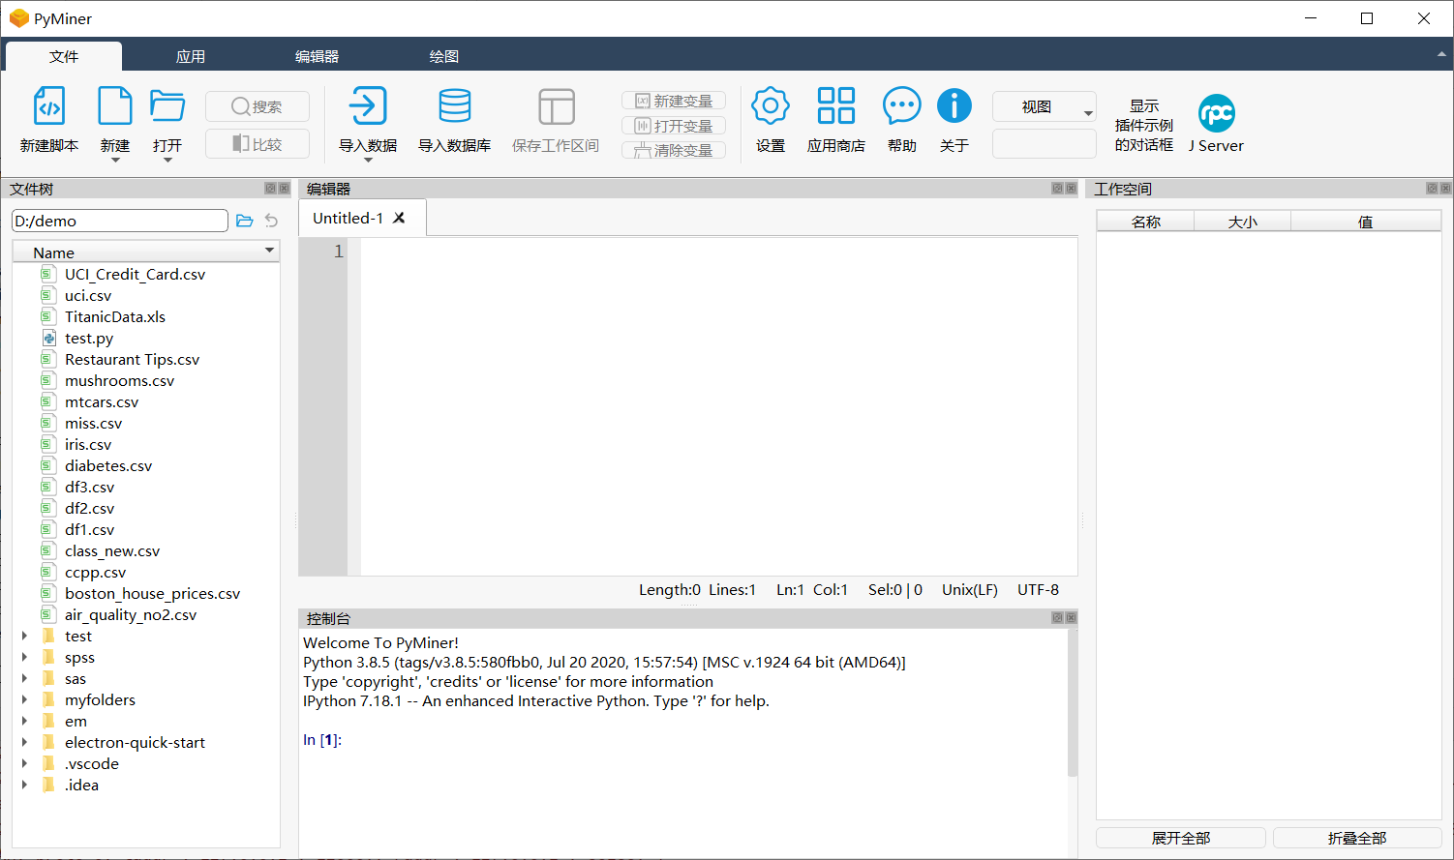
Task: Switch to the 应用 ribbon tab
Action: coord(191,56)
